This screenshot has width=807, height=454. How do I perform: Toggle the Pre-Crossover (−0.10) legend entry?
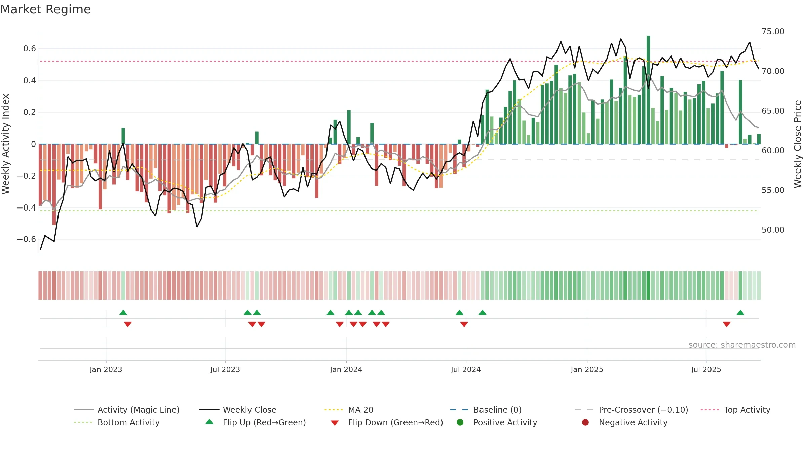coord(631,410)
